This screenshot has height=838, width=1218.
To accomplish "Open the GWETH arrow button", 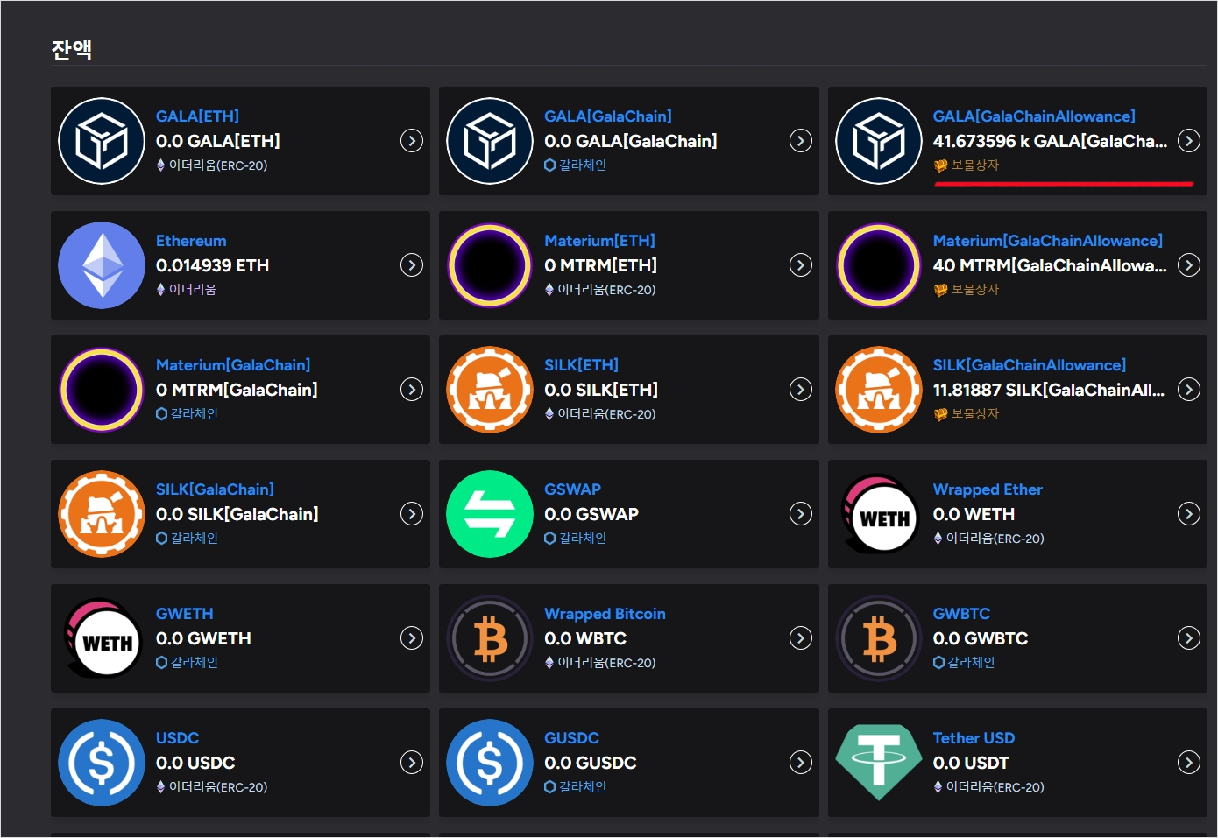I will click(412, 638).
